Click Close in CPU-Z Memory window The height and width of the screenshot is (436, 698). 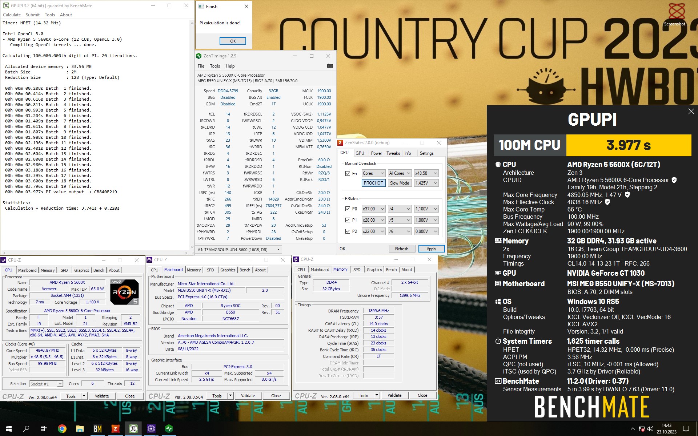[x=422, y=395]
